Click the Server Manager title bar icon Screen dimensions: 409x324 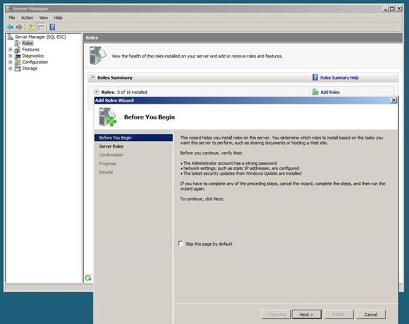9,8
